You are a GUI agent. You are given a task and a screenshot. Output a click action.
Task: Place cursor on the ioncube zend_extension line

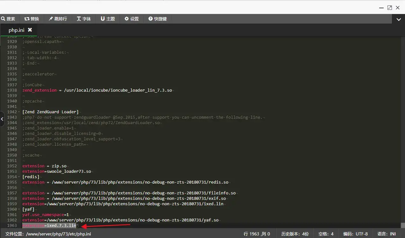tap(97, 90)
